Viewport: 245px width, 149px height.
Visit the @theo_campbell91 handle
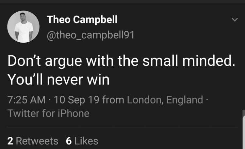pos(90,35)
